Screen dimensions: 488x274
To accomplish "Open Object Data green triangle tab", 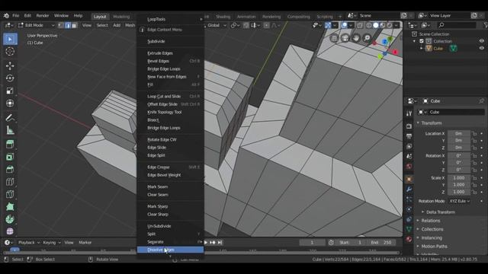I will coord(409,229).
